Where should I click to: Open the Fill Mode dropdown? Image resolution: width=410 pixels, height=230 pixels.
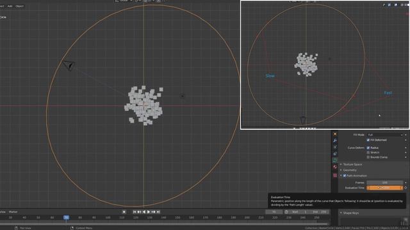[x=385, y=135]
